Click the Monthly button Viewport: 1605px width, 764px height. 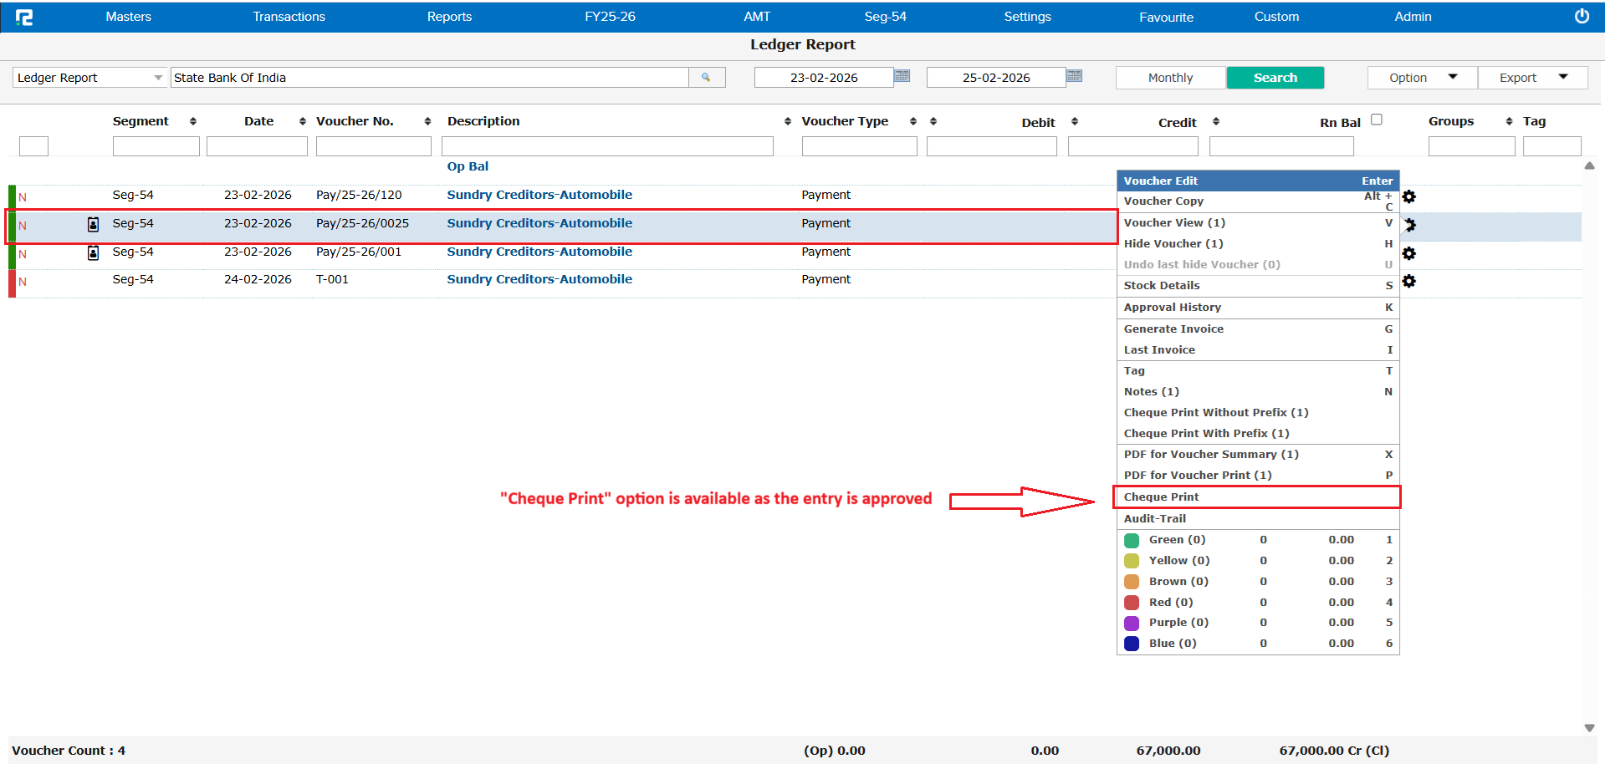[x=1170, y=78]
